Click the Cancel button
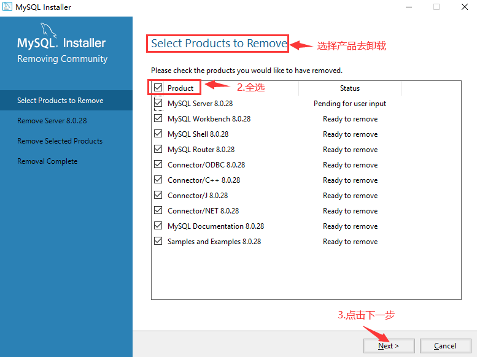 (445, 346)
